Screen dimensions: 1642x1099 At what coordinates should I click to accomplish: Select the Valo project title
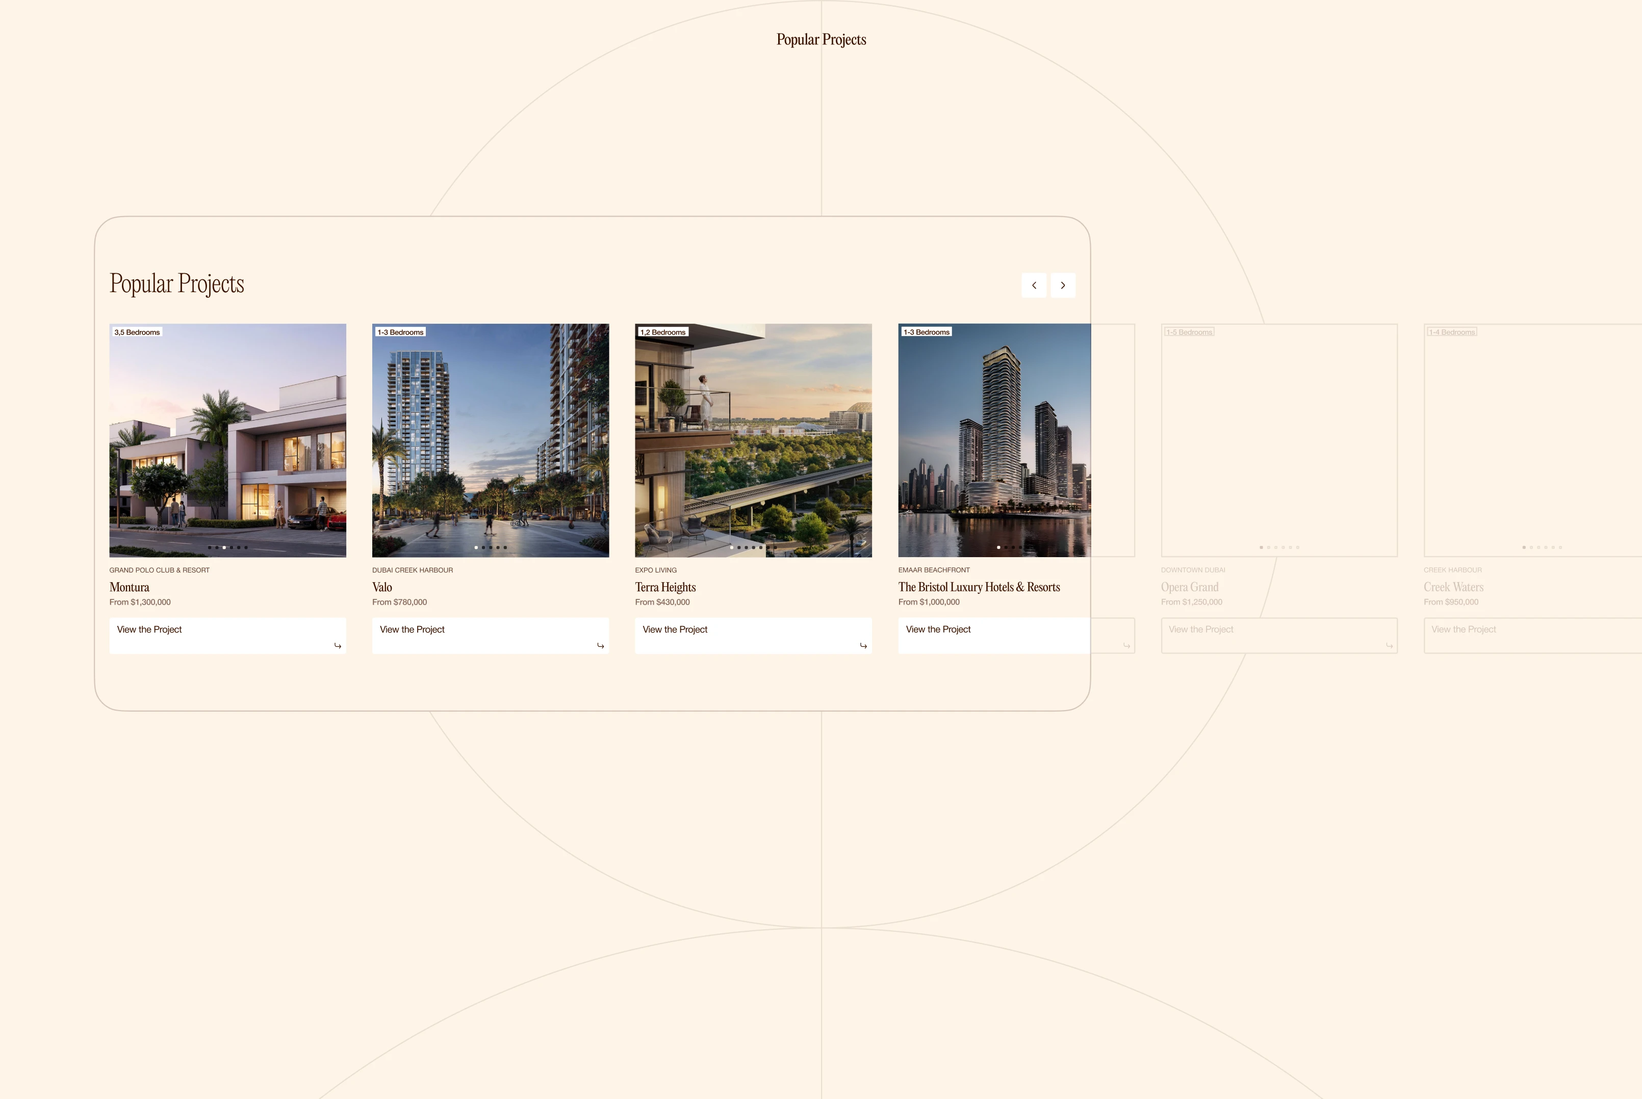point(382,587)
